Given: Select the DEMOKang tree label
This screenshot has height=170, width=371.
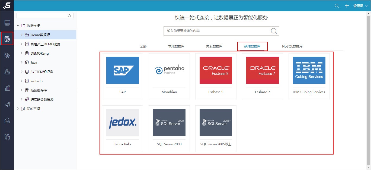Looking at the screenshot, I should [40, 53].
